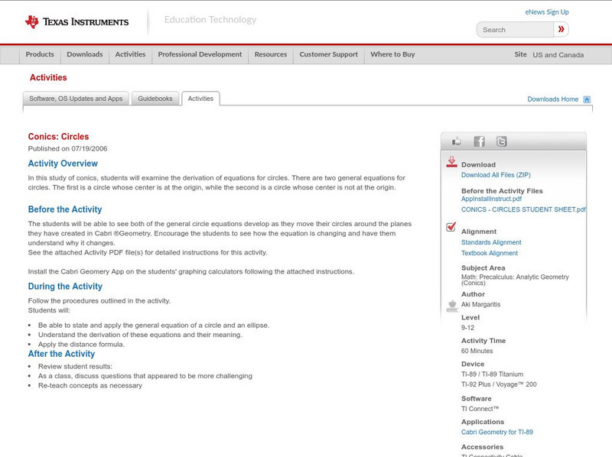The width and height of the screenshot is (612, 457).
Task: Open AppInstallInstruct.pdf file
Action: coord(491,199)
